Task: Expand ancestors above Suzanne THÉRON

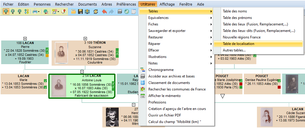Action: point(85,38)
